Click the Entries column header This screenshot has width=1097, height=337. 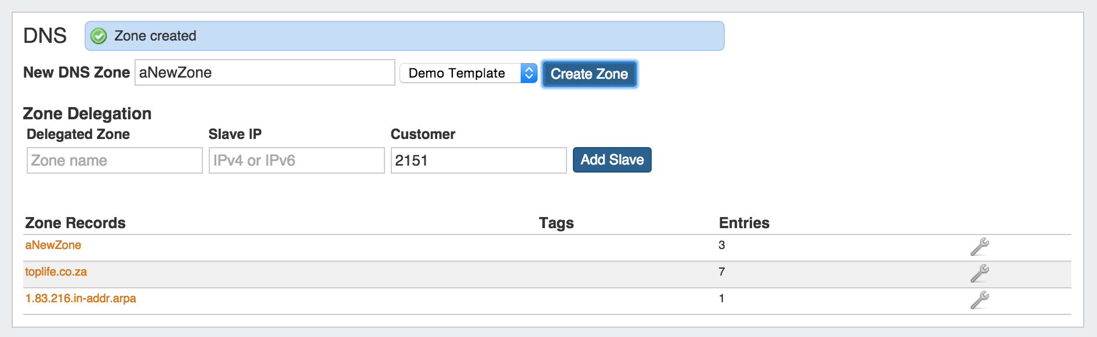744,223
